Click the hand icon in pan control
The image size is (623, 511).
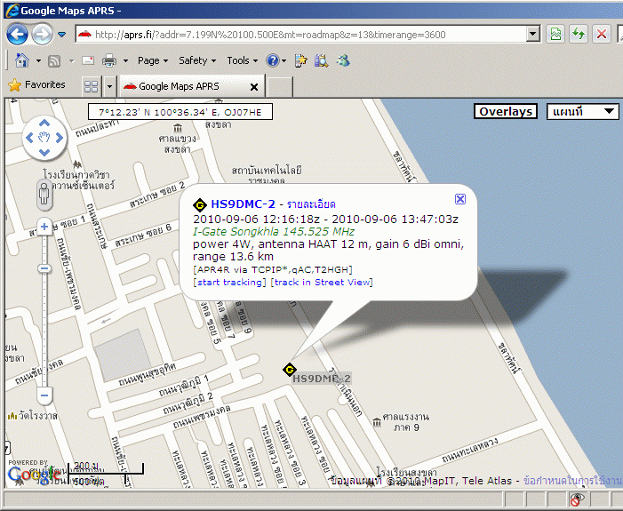(x=44, y=138)
